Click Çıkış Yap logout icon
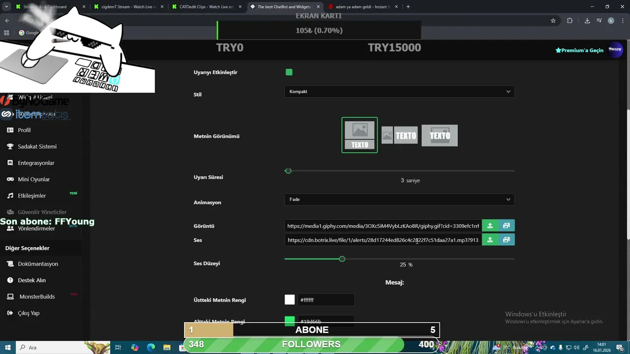The image size is (630, 354). pyautogui.click(x=10, y=313)
